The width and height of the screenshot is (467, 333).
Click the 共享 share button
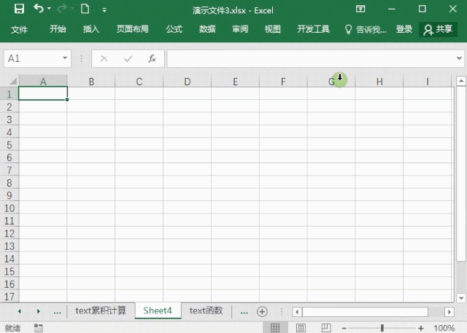pos(438,29)
